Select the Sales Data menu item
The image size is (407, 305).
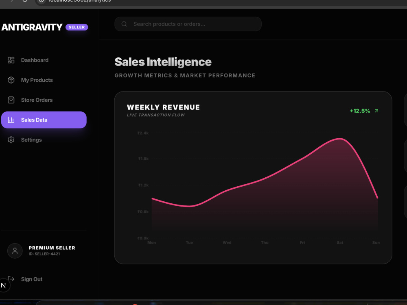[44, 120]
